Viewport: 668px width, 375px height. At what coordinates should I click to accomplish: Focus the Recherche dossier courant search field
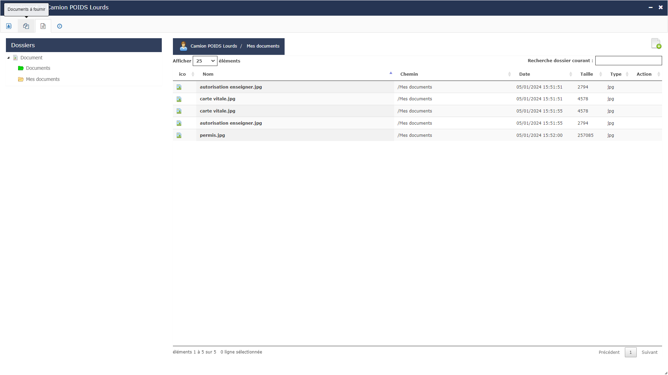(x=628, y=61)
